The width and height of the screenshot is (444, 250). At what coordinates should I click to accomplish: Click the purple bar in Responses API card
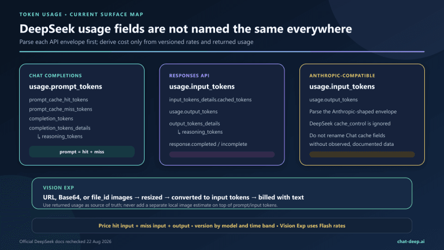pos(222,155)
